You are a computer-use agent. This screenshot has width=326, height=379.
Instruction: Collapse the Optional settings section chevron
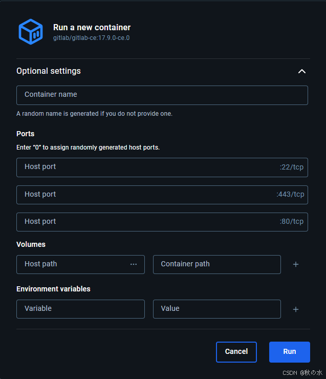[x=302, y=71]
